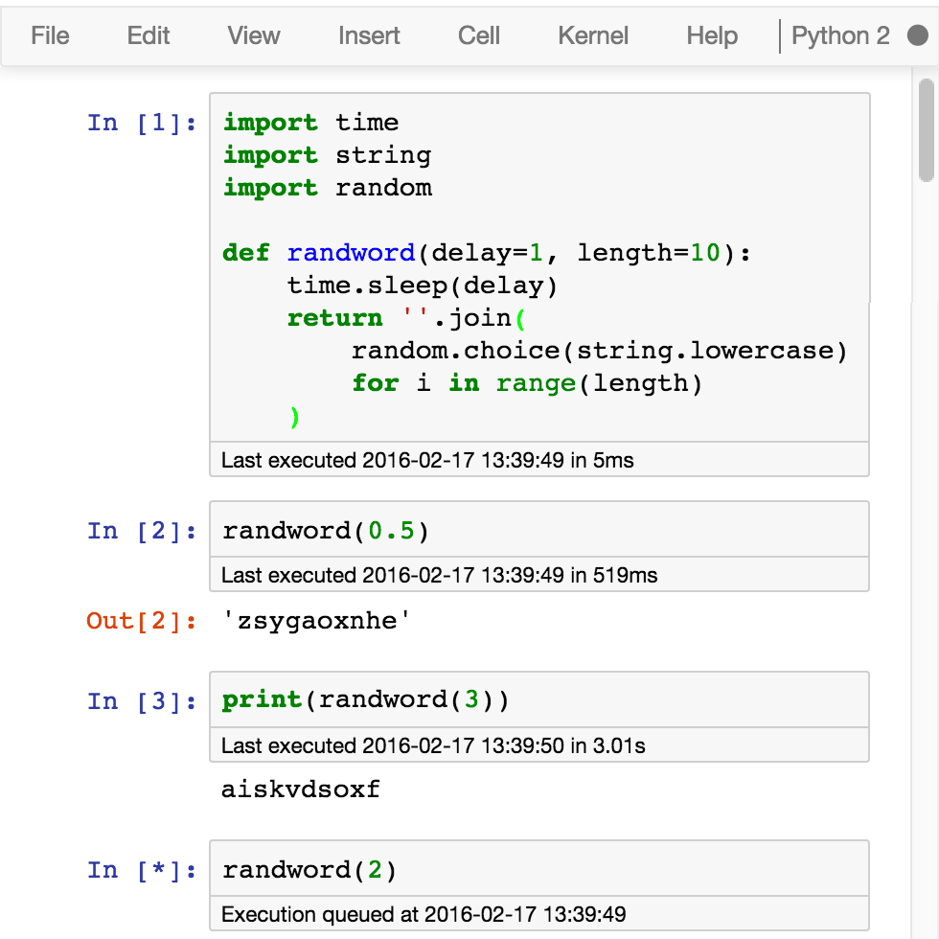
Task: Click the kernel status circle indicator
Action: [x=917, y=34]
